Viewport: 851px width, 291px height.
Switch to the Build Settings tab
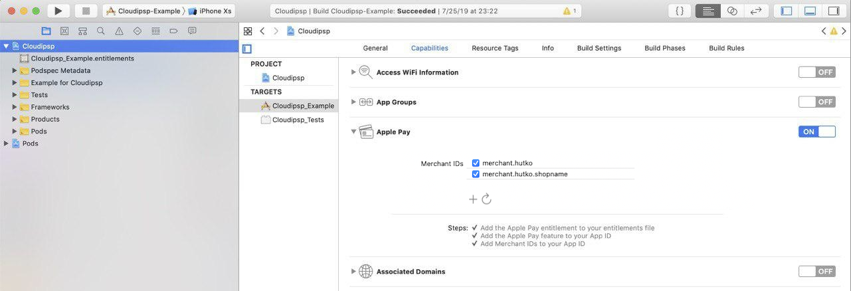click(x=599, y=48)
